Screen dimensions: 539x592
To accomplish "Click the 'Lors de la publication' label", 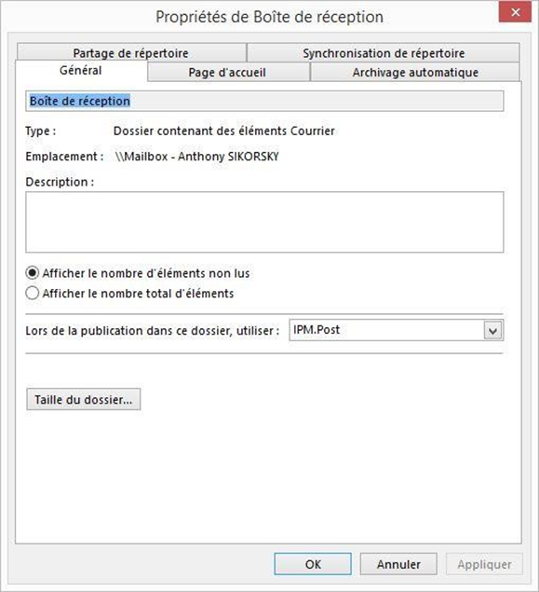I will (153, 331).
